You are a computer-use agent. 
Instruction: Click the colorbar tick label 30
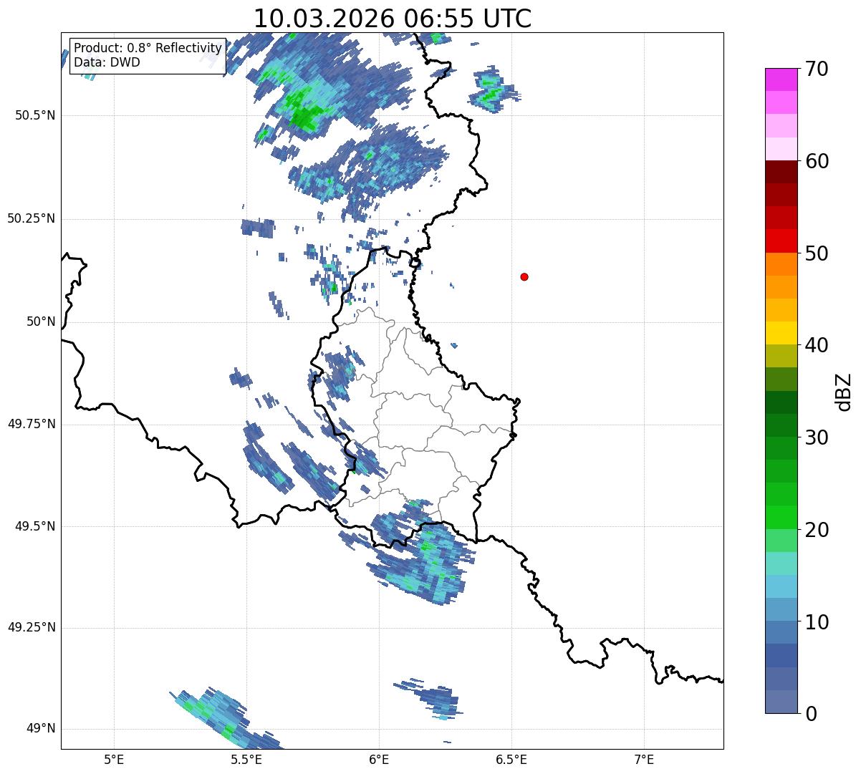tap(817, 438)
